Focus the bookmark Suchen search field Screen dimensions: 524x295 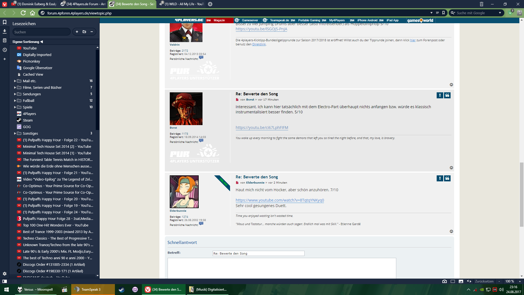point(41,32)
